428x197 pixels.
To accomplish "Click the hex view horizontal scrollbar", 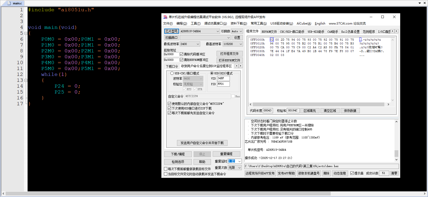I will [317, 104].
